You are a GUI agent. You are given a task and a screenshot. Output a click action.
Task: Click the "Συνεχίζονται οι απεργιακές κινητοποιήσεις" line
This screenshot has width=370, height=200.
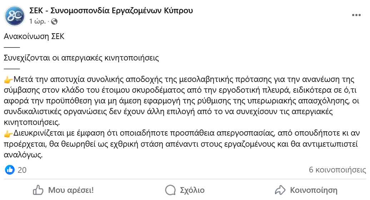(x=81, y=58)
